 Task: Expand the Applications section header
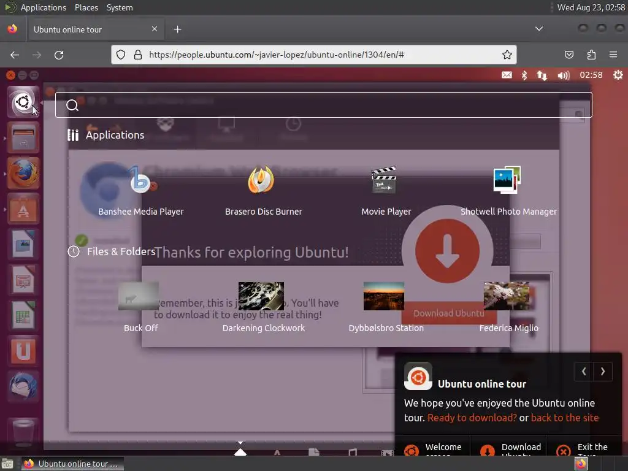(x=106, y=135)
